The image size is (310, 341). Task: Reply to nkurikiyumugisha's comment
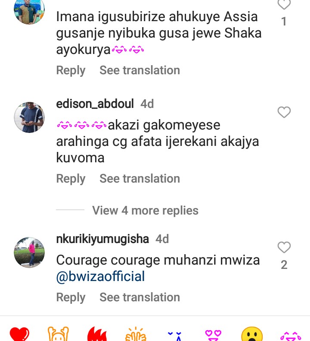click(x=71, y=297)
